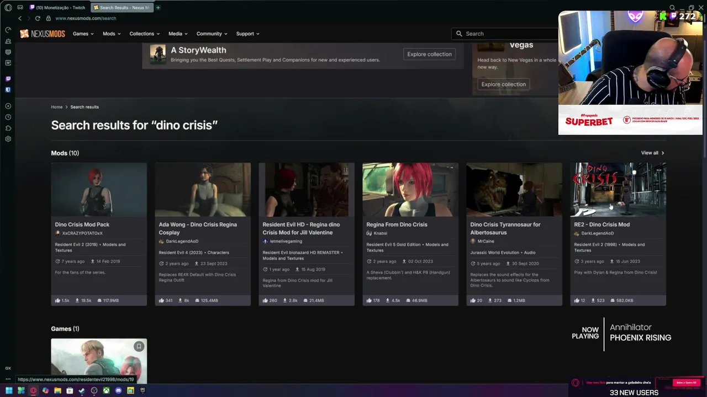Image resolution: width=707 pixels, height=397 pixels.
Task: Click the padlock site info icon
Action: point(49,18)
